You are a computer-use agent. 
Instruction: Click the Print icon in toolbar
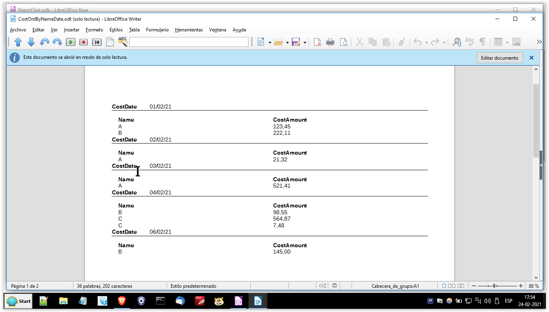pyautogui.click(x=330, y=42)
